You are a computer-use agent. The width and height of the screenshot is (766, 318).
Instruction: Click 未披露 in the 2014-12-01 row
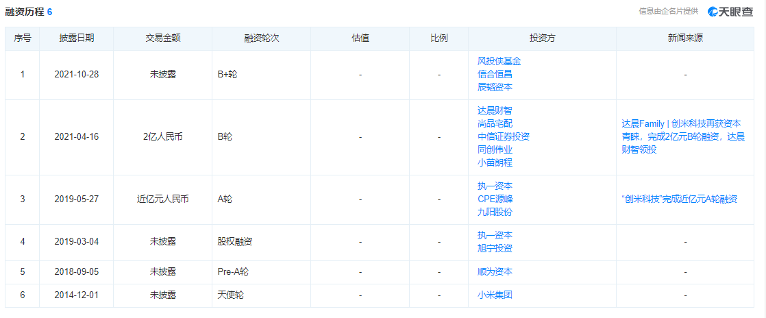pos(162,295)
